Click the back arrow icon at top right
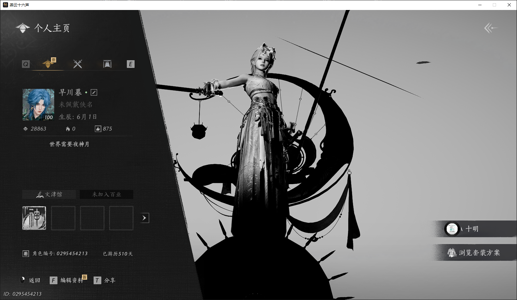The height and width of the screenshot is (300, 517). (x=491, y=28)
